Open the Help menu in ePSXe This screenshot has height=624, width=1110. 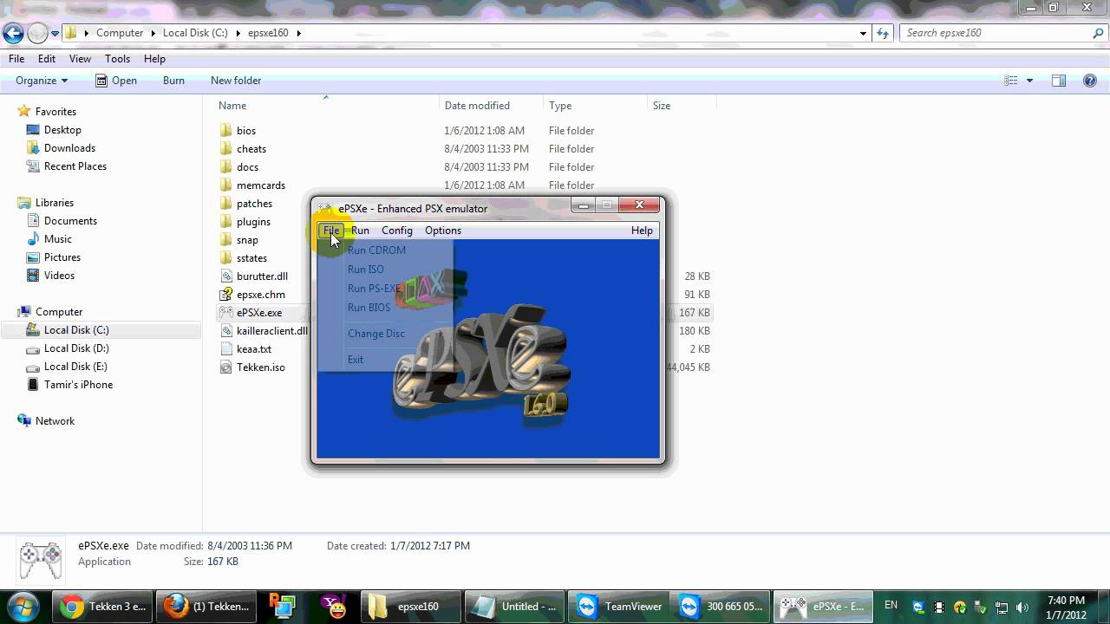pyautogui.click(x=642, y=231)
